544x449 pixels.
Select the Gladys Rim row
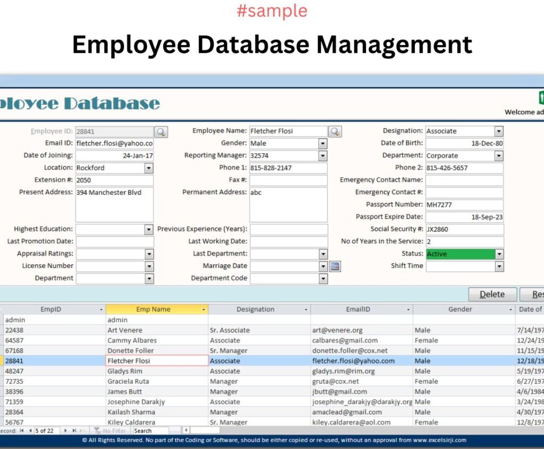pyautogui.click(x=125, y=371)
